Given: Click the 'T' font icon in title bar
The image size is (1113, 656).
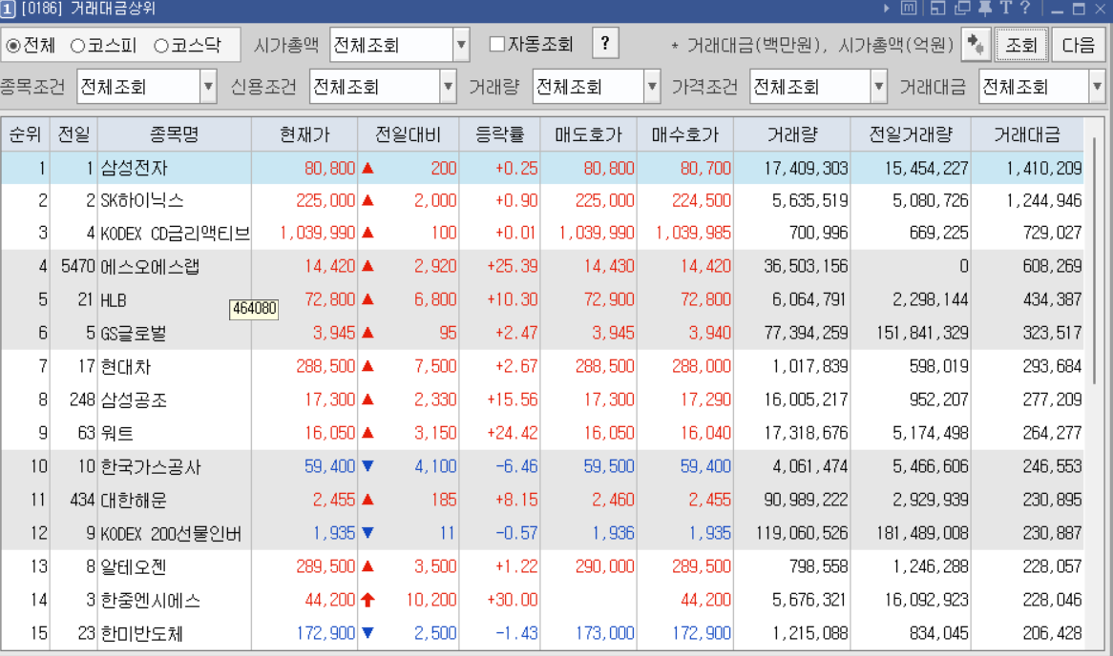Looking at the screenshot, I should coord(1006,8).
